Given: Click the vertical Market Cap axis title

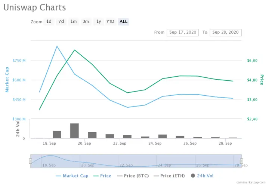Looking at the screenshot, I should [7, 80].
